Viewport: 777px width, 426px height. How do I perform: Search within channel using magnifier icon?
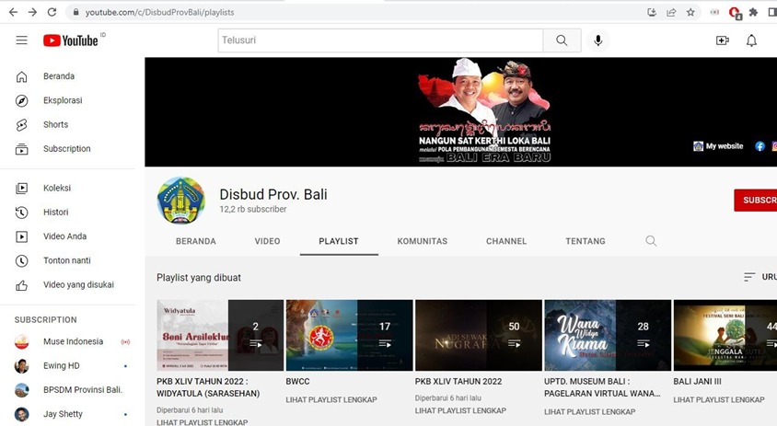[x=651, y=241]
